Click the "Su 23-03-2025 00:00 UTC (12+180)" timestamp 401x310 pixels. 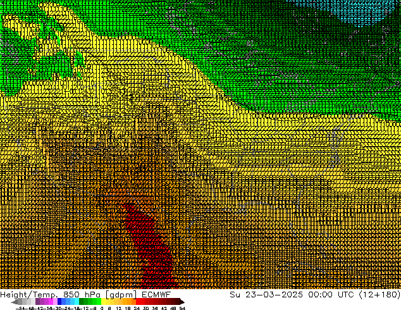click(315, 295)
